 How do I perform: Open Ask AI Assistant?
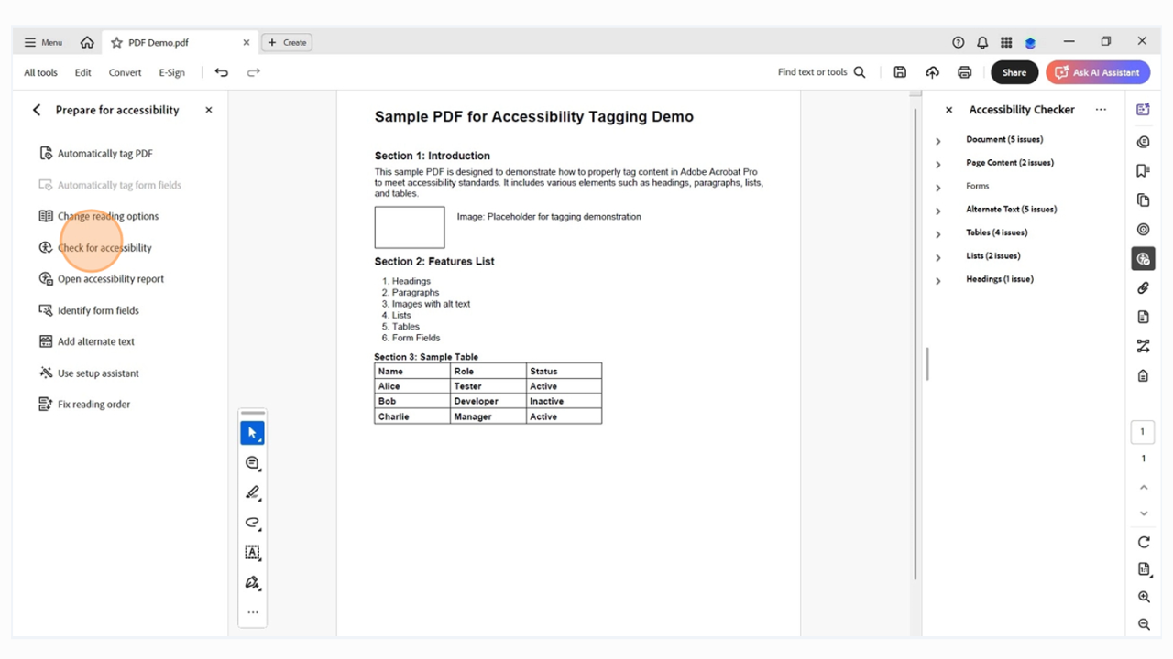(x=1098, y=72)
